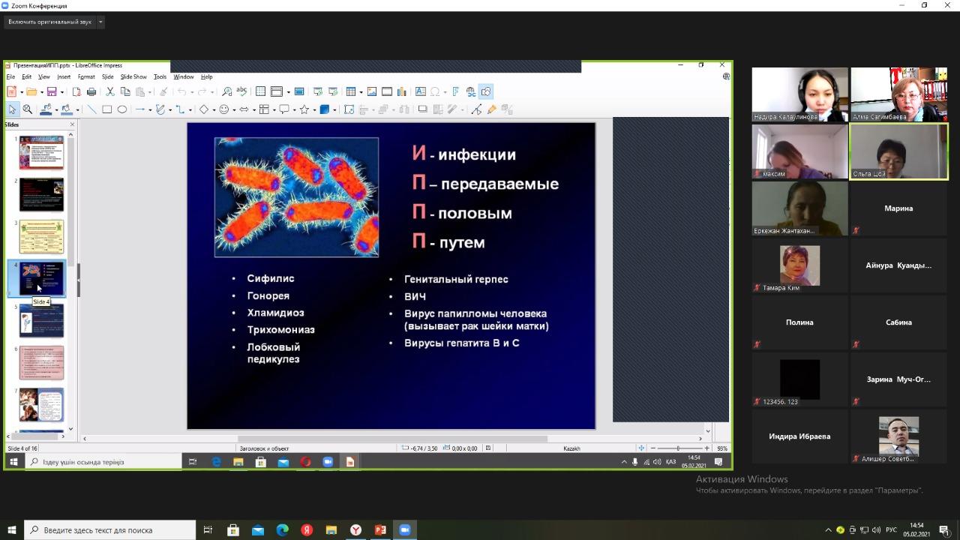
Task: Click the Insert Text Box icon
Action: point(421,91)
